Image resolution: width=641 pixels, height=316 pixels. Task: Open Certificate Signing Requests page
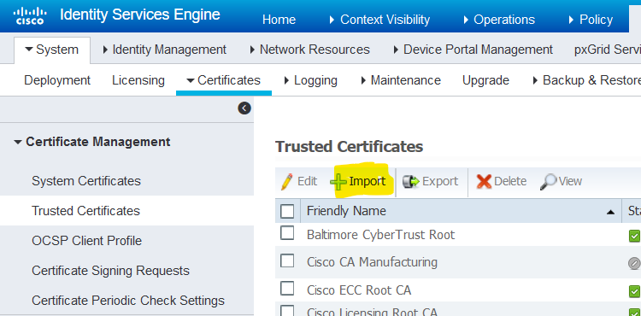pos(111,271)
